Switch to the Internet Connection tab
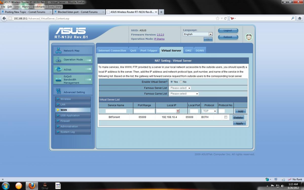 112,50
